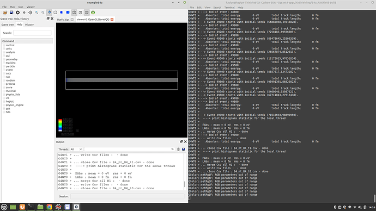Click the green Run beam-on icon
Screen dimensions: 376x211
93,13
